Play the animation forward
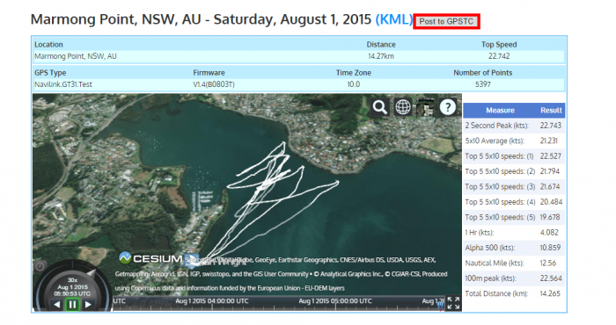 point(88,304)
